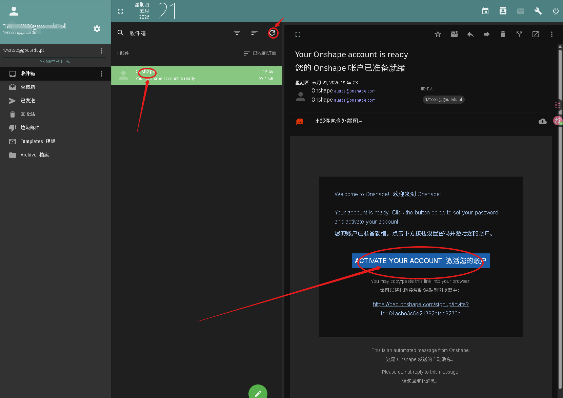Open the sort options icon
The image size is (563, 398).
point(255,33)
